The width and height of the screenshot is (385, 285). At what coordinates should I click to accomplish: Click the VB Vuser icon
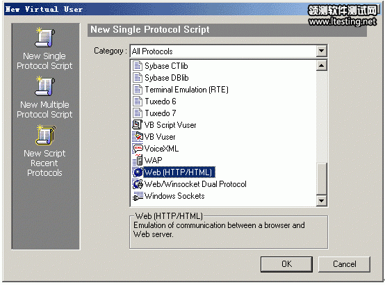coord(138,137)
